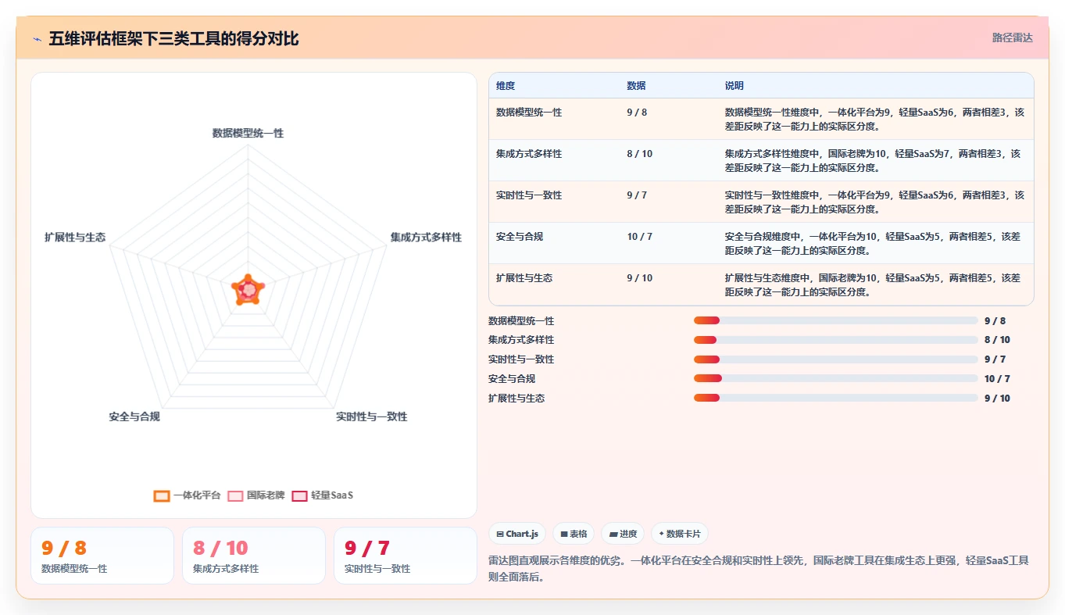Screen dimensions: 1065x615
Task: Click the 10 / 7 value in the table
Action: [639, 237]
